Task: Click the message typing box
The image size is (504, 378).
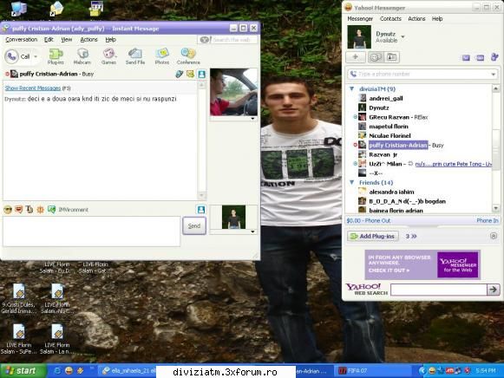Action: 92,231
